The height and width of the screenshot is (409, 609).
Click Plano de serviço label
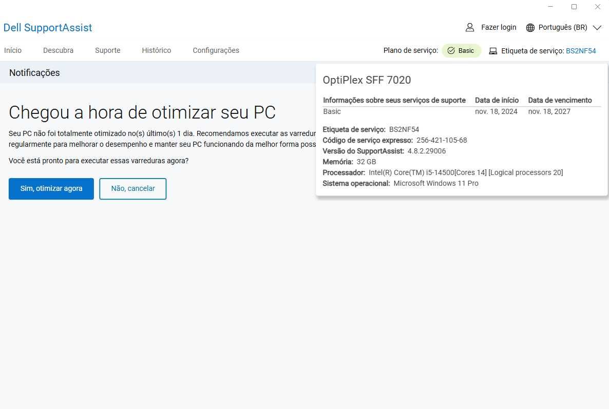point(410,50)
